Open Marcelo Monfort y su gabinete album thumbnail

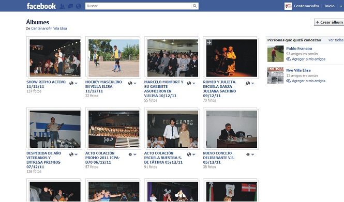click(173, 58)
